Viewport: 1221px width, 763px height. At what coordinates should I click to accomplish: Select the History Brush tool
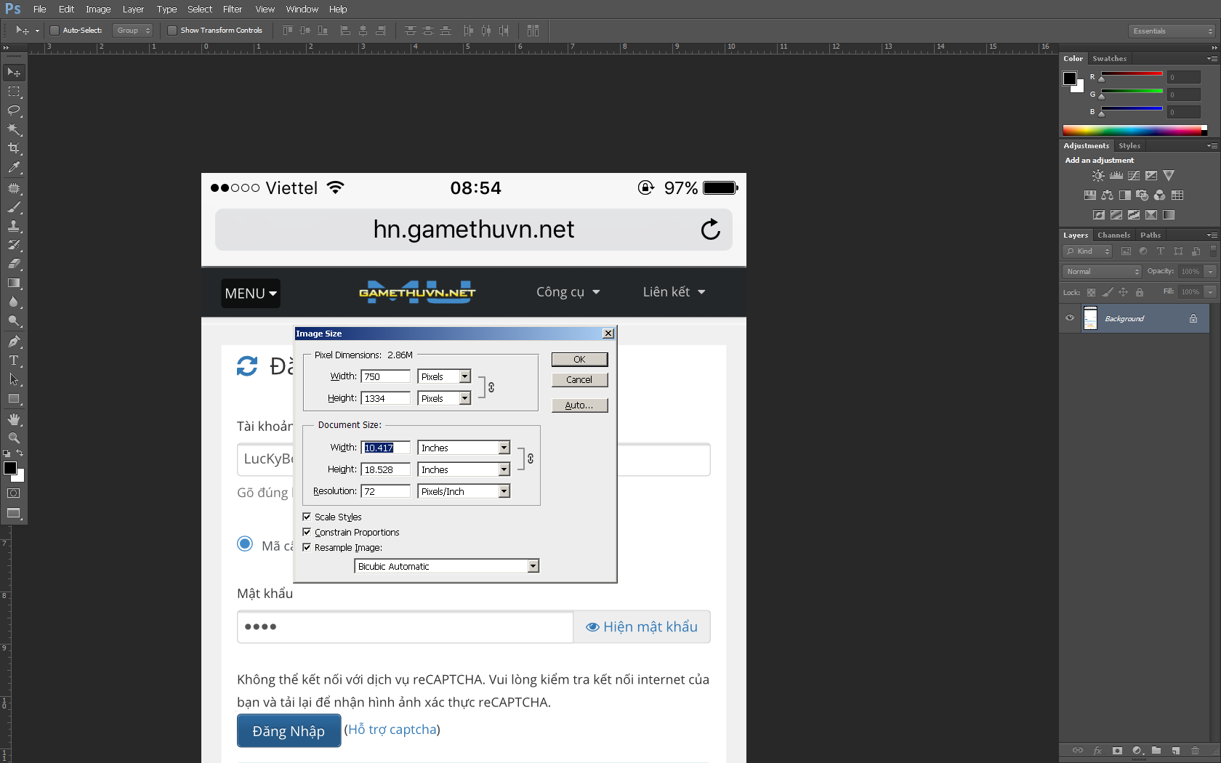[14, 245]
